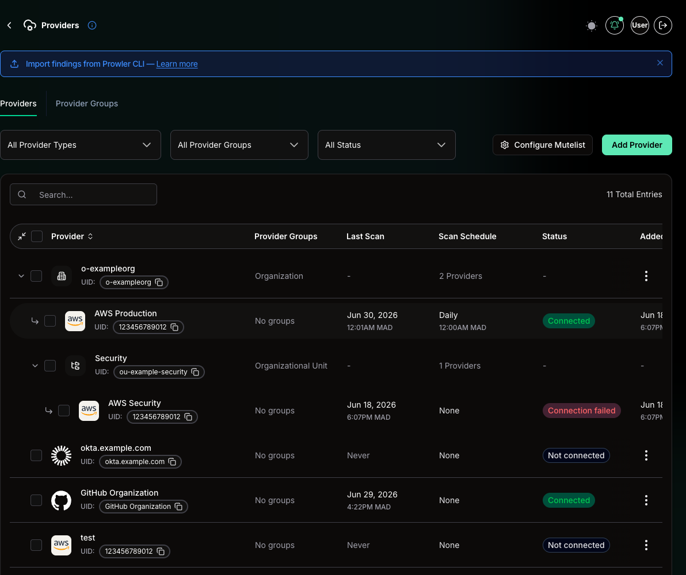Image resolution: width=686 pixels, height=575 pixels.
Task: Click the test provider AWS logo
Action: (61, 545)
